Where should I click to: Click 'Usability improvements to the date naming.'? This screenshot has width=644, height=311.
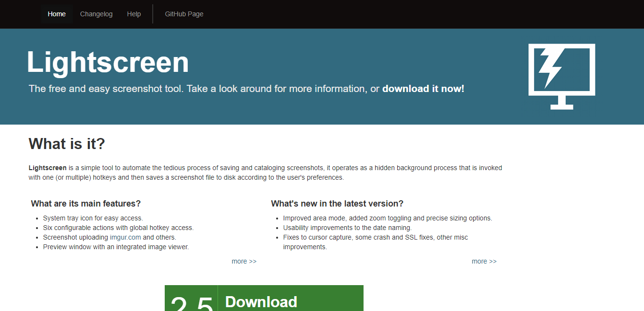point(347,228)
